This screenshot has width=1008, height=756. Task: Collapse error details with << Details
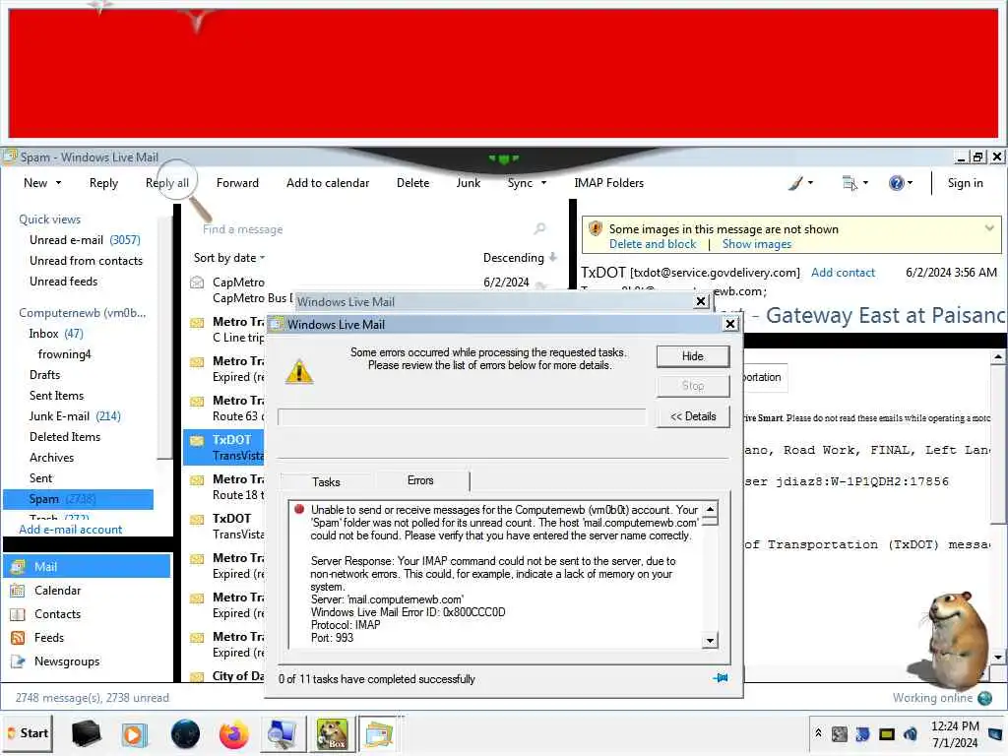tap(693, 416)
